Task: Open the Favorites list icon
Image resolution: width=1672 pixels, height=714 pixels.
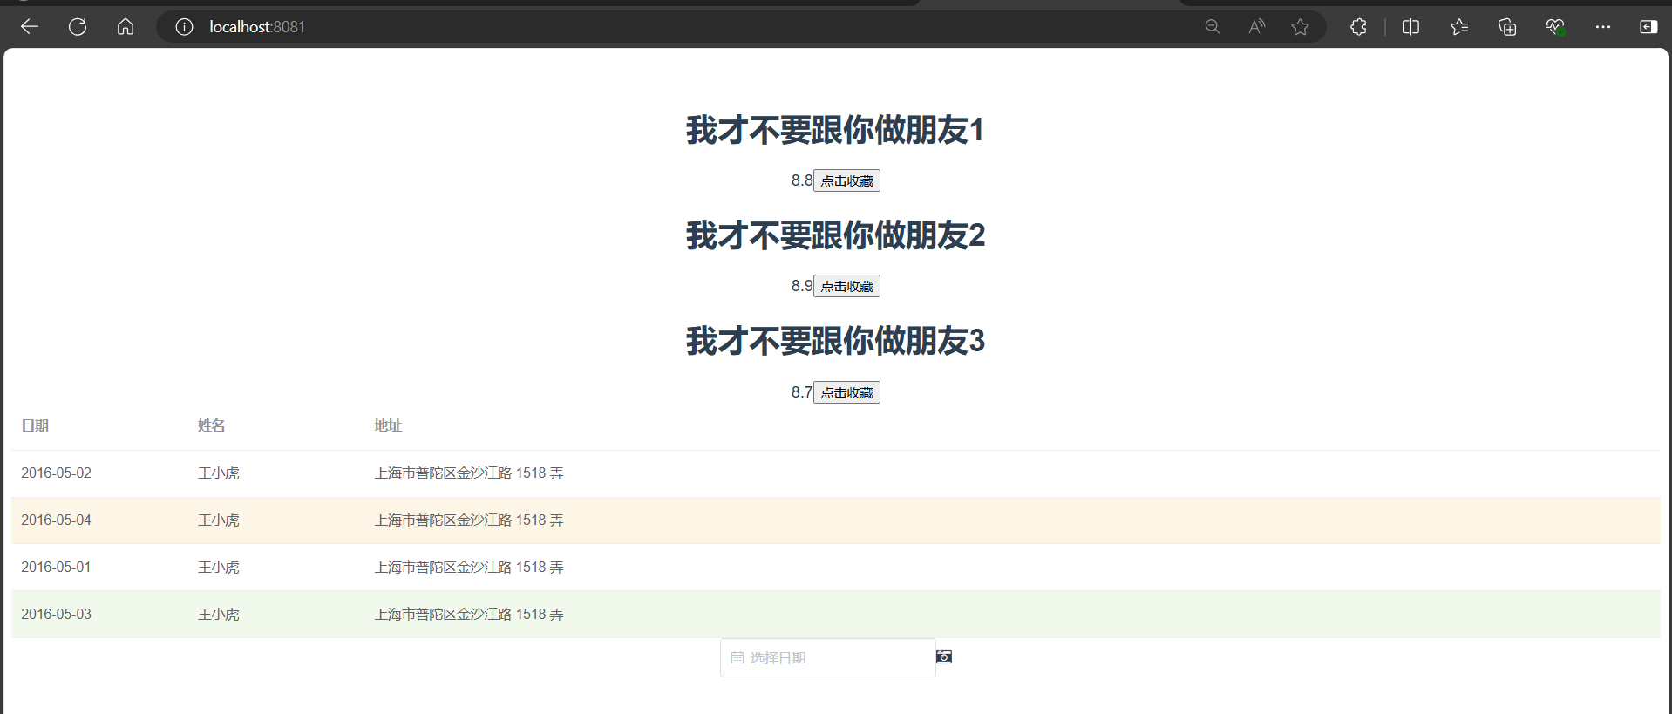Action: 1459,27
